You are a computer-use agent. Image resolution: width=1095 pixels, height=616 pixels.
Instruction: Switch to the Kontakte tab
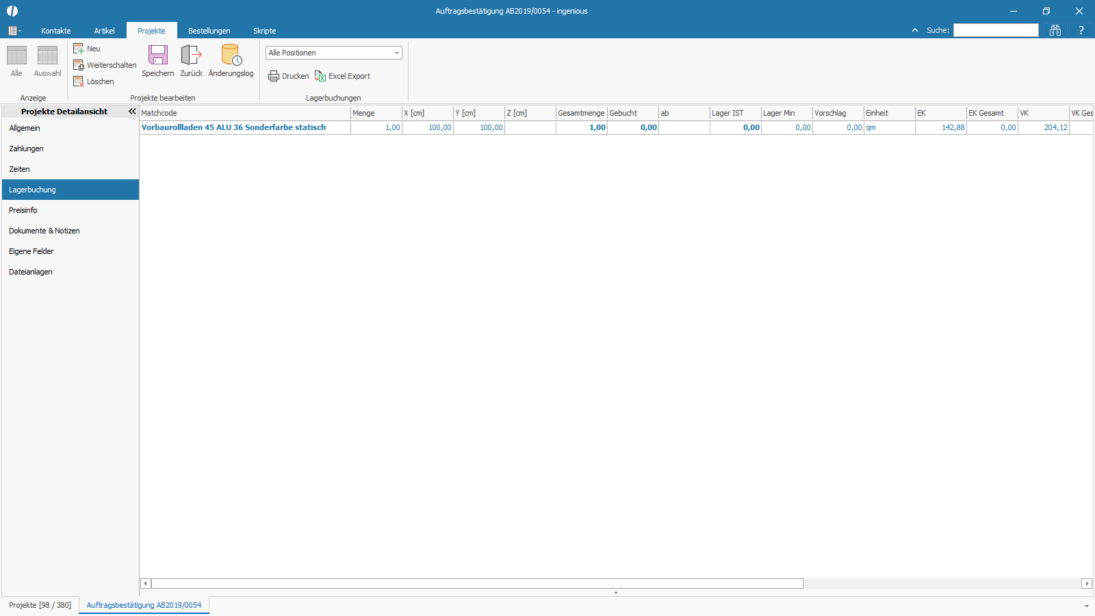coord(56,31)
